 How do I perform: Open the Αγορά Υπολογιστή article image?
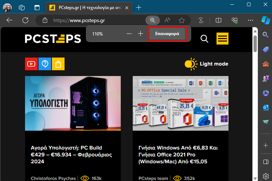pos(73,103)
